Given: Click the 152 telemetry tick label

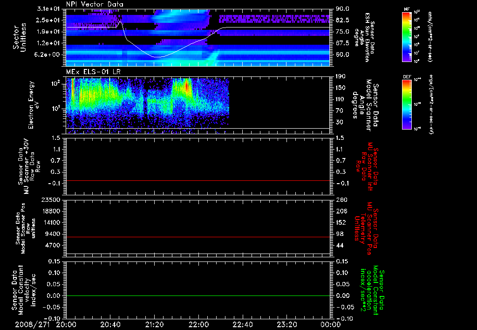Looking at the screenshot, I should coord(341,222).
